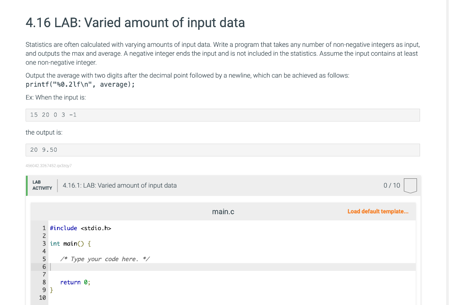Click the score badge shield icon

click(x=410, y=186)
